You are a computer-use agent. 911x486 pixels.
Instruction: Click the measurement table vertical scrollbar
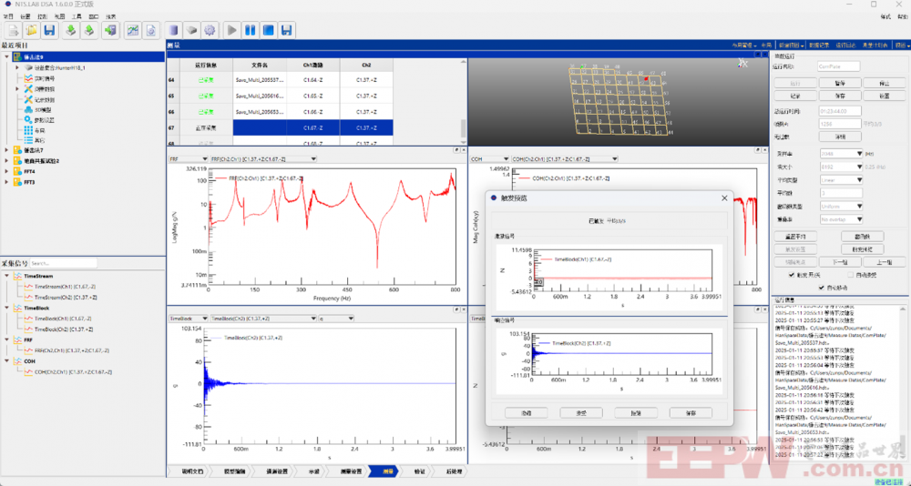[463, 102]
